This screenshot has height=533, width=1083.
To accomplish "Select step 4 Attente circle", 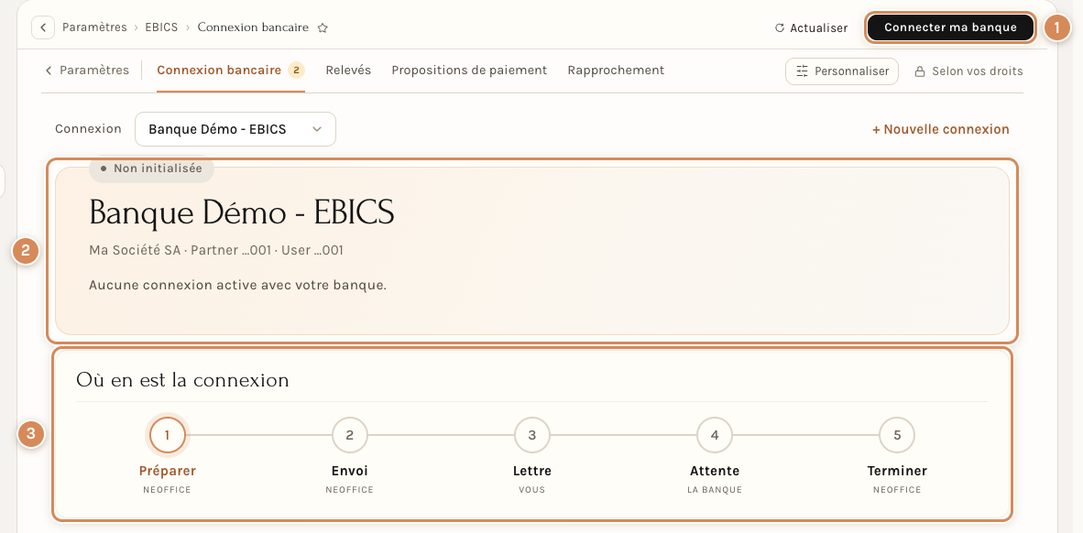I will tap(715, 435).
